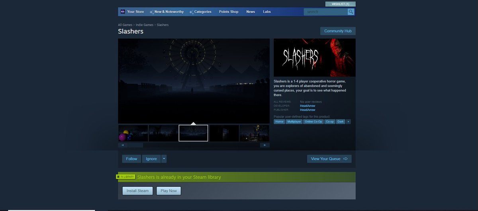Click the Install Steam button

[x=137, y=191]
